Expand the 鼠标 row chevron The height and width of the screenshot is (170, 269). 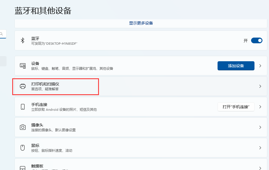coord(260,148)
